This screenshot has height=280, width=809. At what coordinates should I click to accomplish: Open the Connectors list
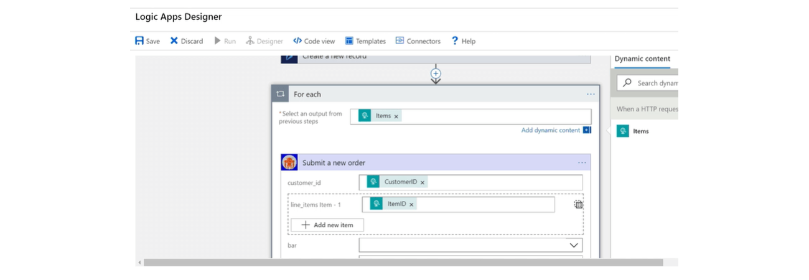pos(418,41)
